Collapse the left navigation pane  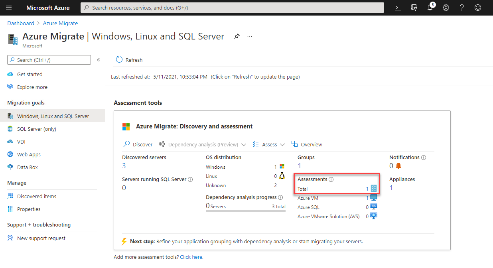[x=99, y=60]
